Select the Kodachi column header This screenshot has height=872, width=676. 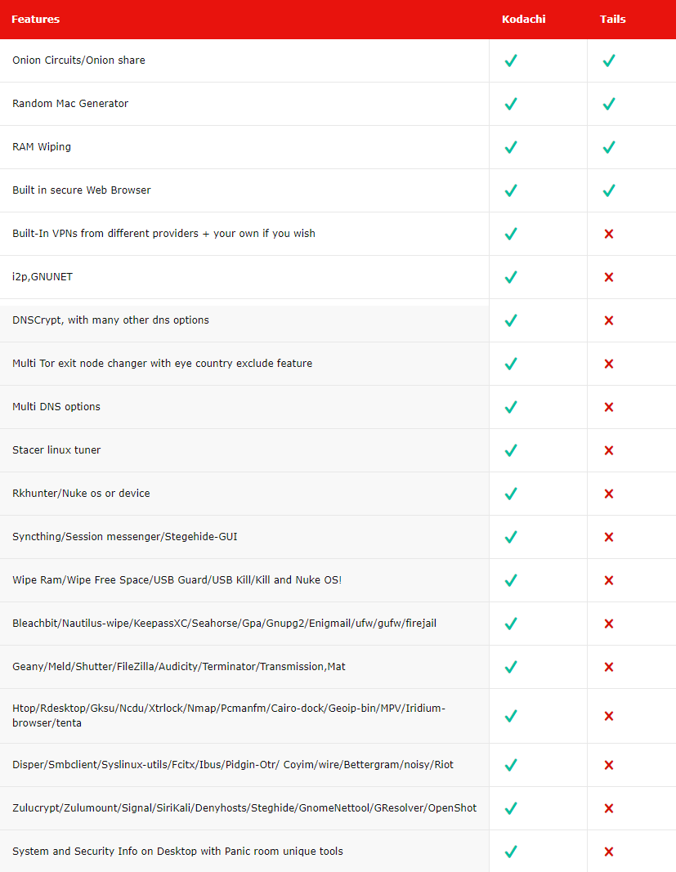[523, 19]
